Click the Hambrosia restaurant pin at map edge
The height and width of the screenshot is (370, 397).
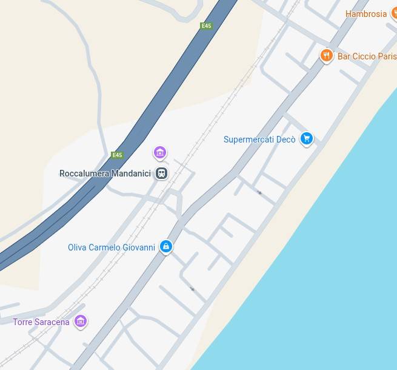[394, 13]
